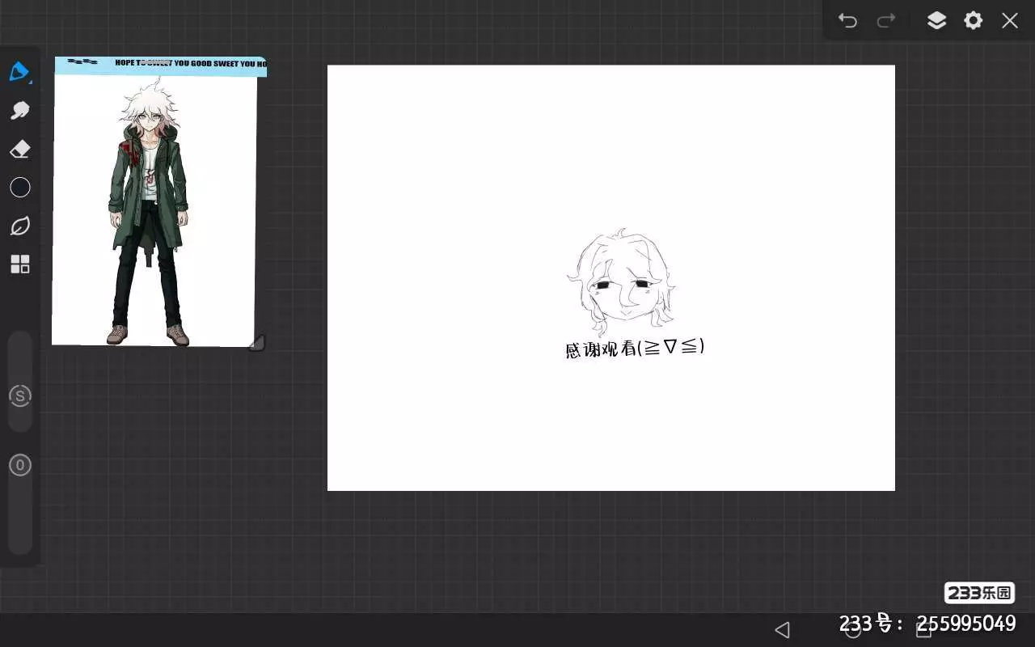Click the reference image resize corner handle

pyautogui.click(x=256, y=343)
